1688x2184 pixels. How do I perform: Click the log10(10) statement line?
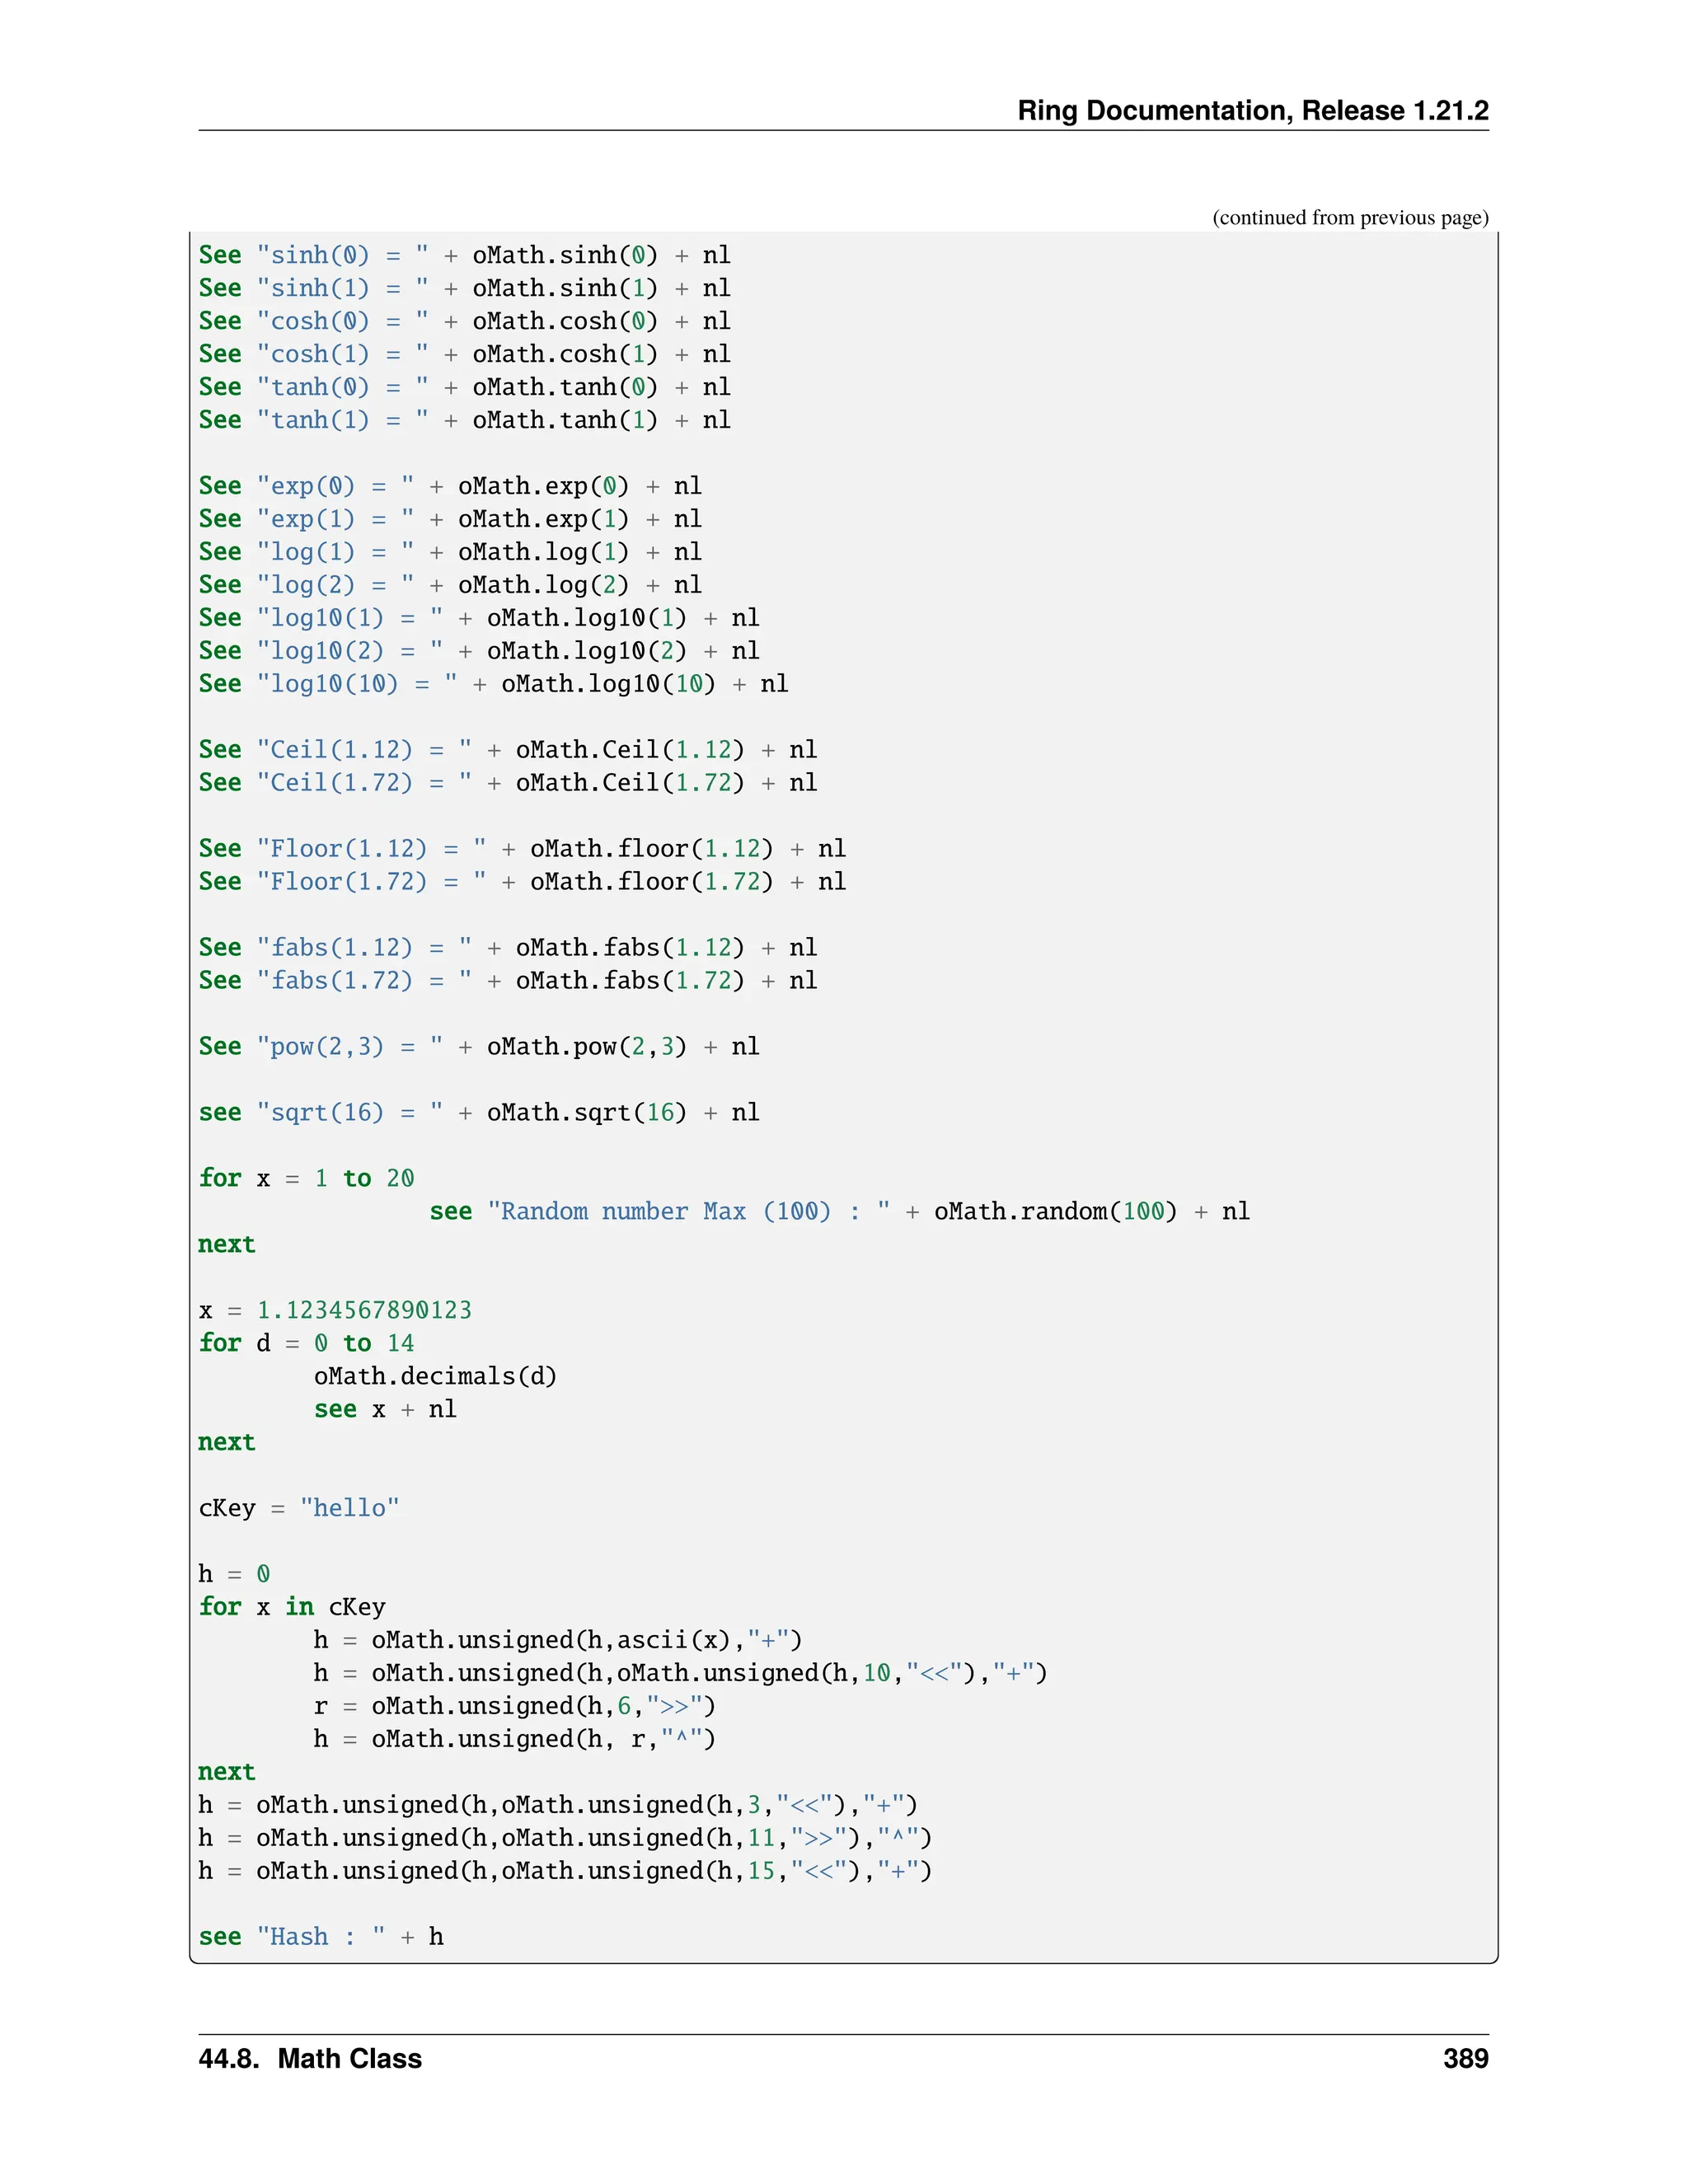(493, 684)
